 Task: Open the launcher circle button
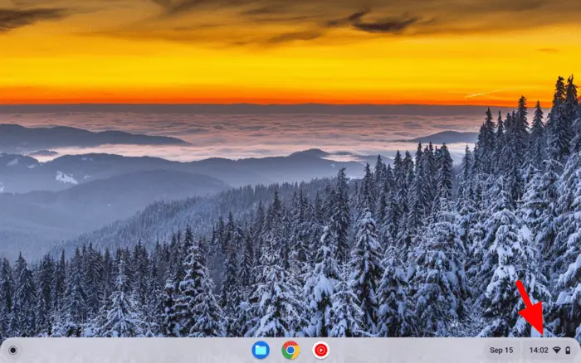pos(13,350)
